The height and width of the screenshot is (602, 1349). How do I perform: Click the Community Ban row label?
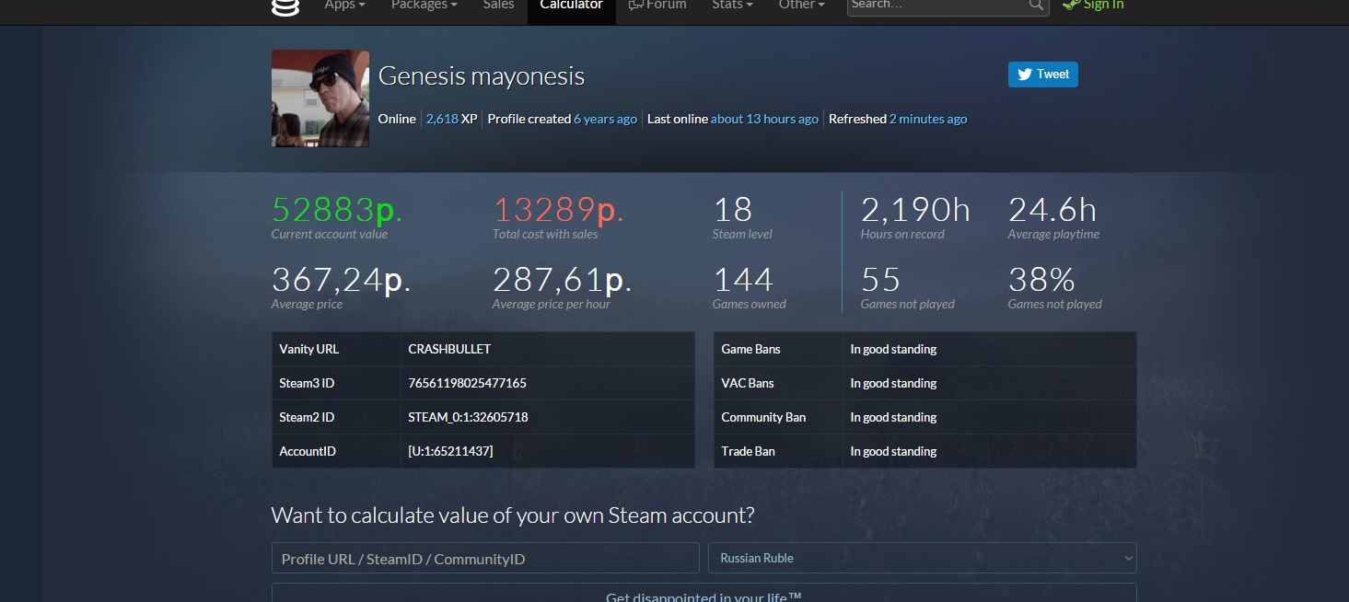pos(763,418)
